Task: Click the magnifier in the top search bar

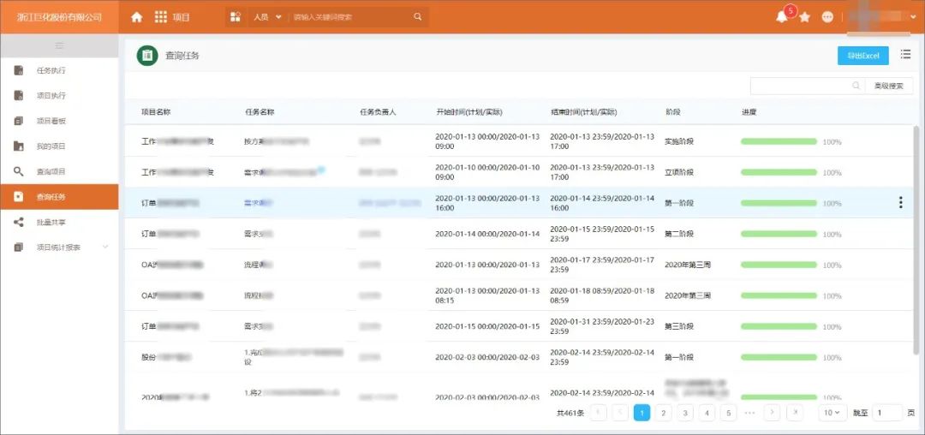Action: [418, 17]
